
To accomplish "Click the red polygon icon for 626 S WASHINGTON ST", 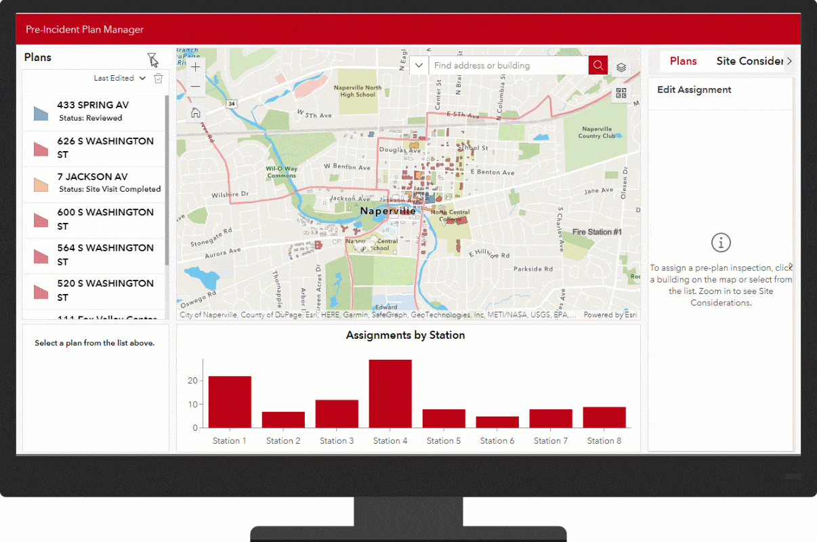I will [41, 148].
